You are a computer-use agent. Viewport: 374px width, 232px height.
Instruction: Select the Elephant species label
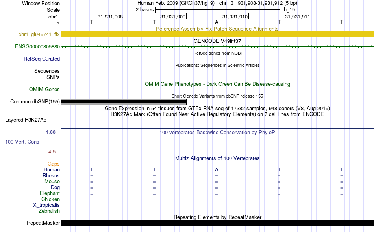pyautogui.click(x=50, y=193)
